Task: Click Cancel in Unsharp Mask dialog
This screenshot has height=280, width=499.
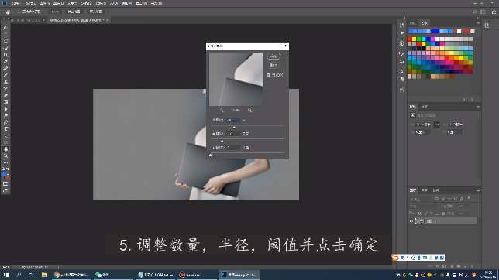Action: (274, 65)
